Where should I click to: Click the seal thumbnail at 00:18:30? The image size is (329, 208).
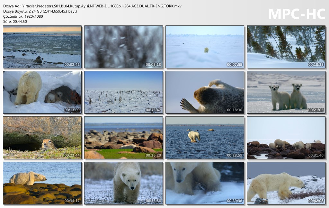click(205, 92)
